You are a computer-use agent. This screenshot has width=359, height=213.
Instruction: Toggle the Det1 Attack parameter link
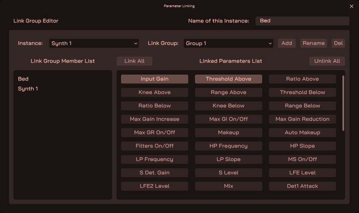303,186
